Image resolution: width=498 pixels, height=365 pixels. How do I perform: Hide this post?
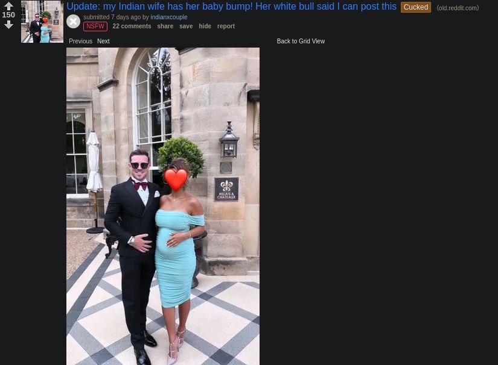(x=205, y=27)
